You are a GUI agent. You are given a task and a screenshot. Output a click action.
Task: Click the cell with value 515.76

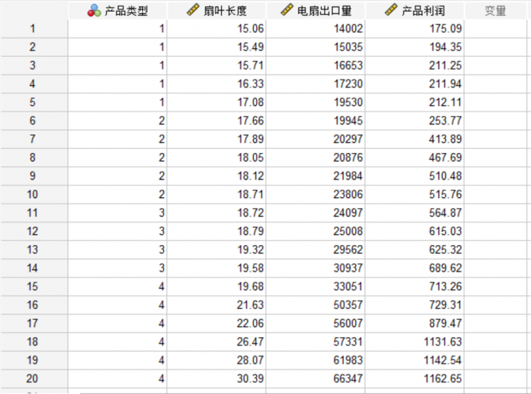[415, 194]
